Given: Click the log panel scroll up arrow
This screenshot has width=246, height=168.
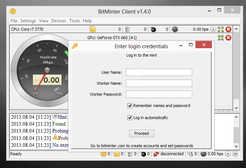Looking at the screenshot, I should click(236, 117).
